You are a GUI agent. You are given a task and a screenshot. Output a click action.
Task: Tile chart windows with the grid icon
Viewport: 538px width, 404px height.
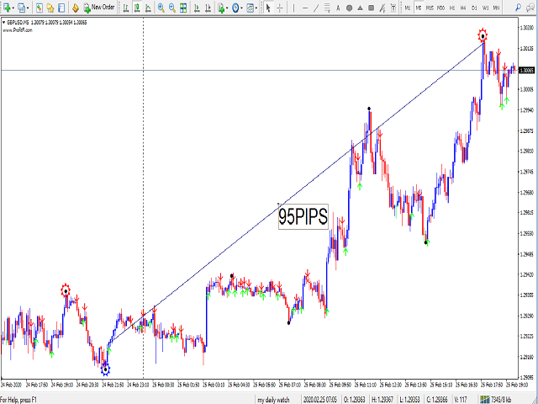(183, 8)
